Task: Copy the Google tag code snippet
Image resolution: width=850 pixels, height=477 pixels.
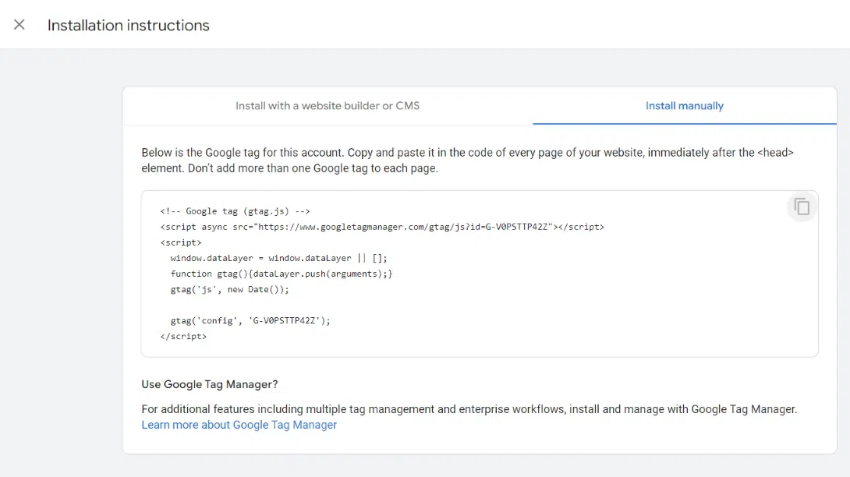Action: 802,207
